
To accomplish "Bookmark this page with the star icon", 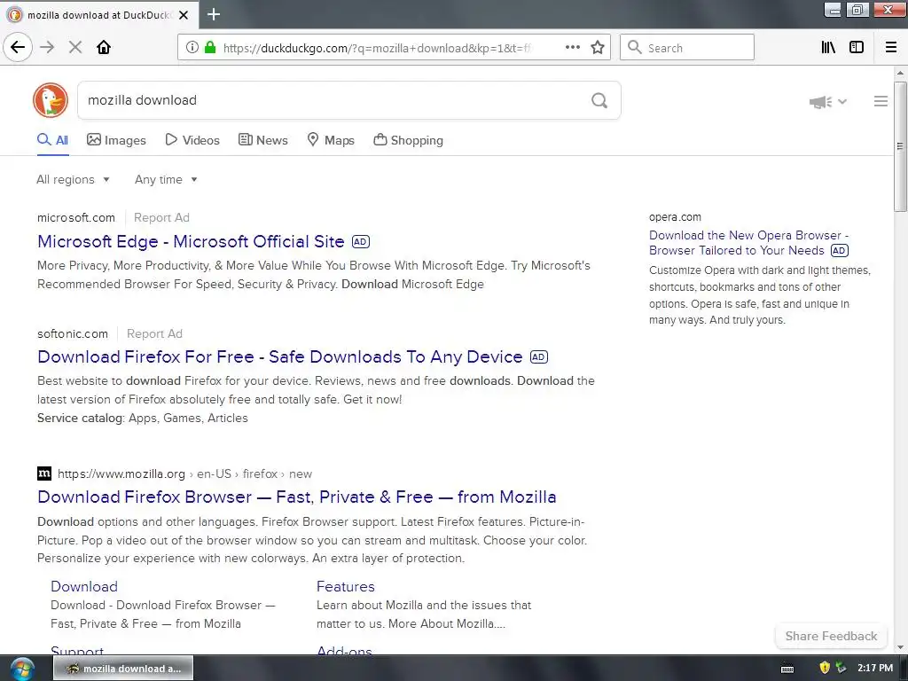I will coord(598,48).
